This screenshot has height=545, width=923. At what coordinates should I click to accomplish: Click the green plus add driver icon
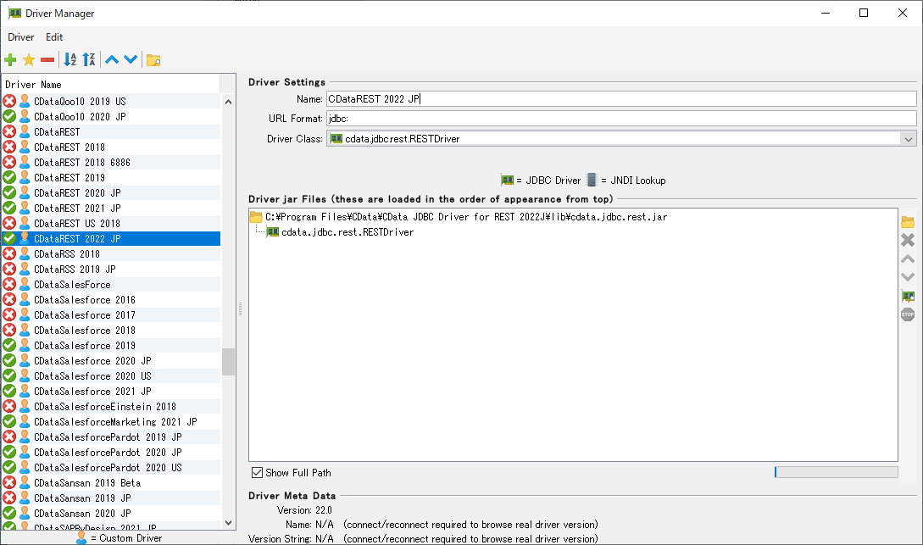click(10, 59)
